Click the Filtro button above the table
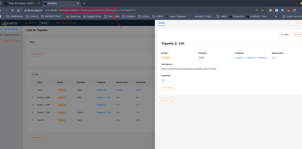Screen dimensions: 302x149 pyautogui.click(x=35, y=74)
